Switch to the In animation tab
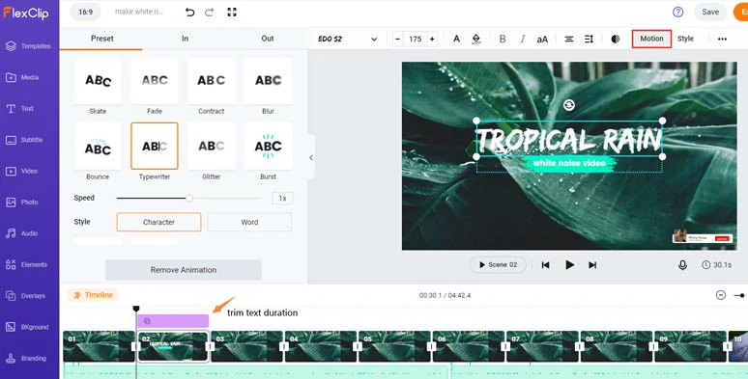The width and height of the screenshot is (748, 379). (x=186, y=39)
